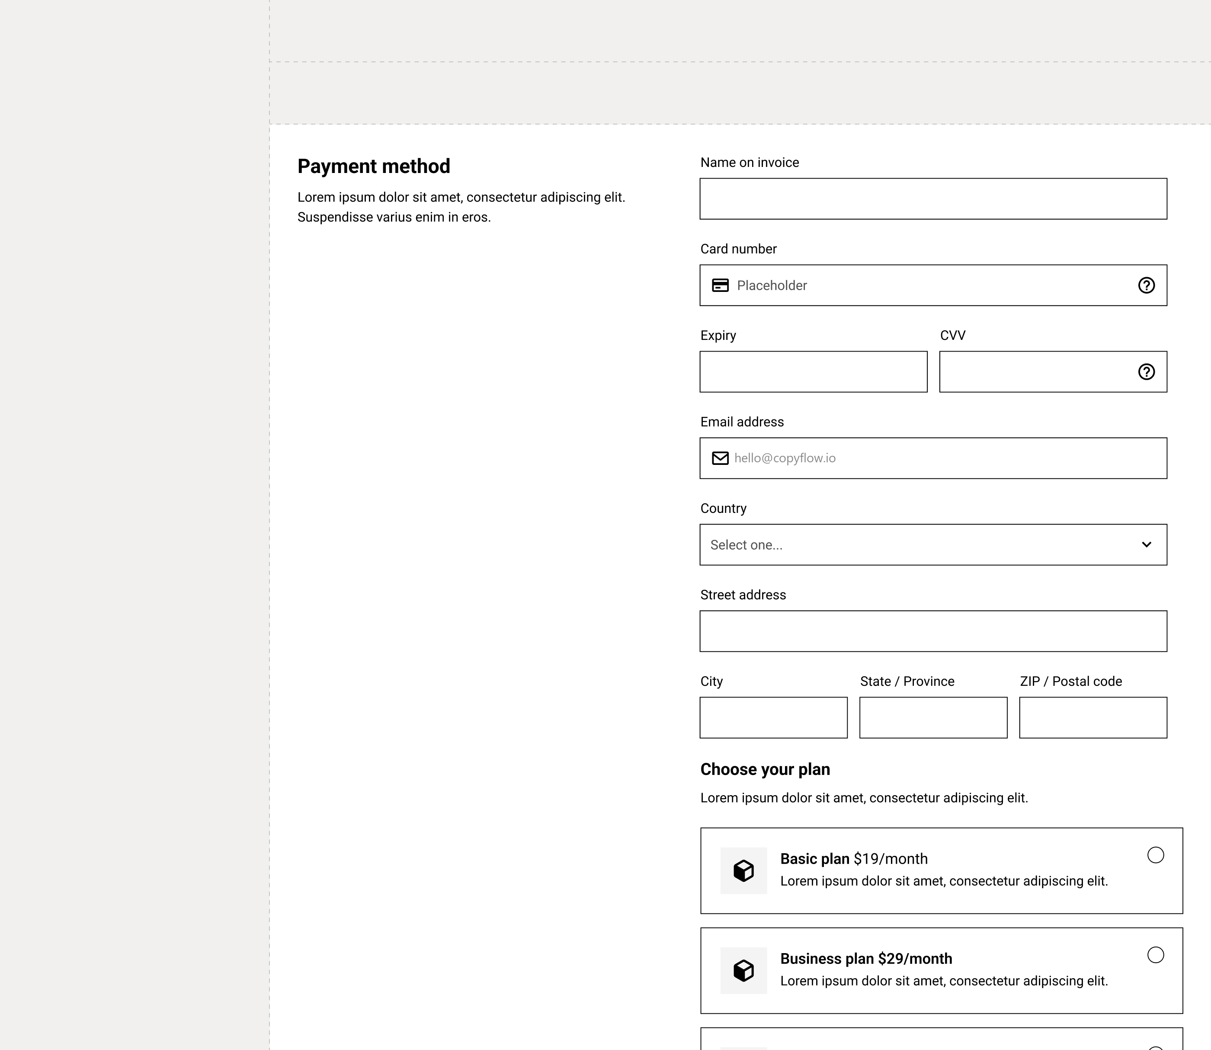Select the Basic plan radio button

coord(1155,855)
